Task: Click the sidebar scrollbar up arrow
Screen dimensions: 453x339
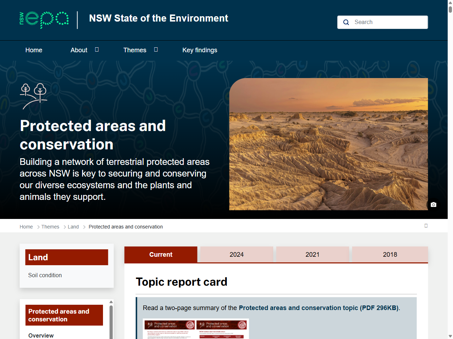Action: click(111, 302)
